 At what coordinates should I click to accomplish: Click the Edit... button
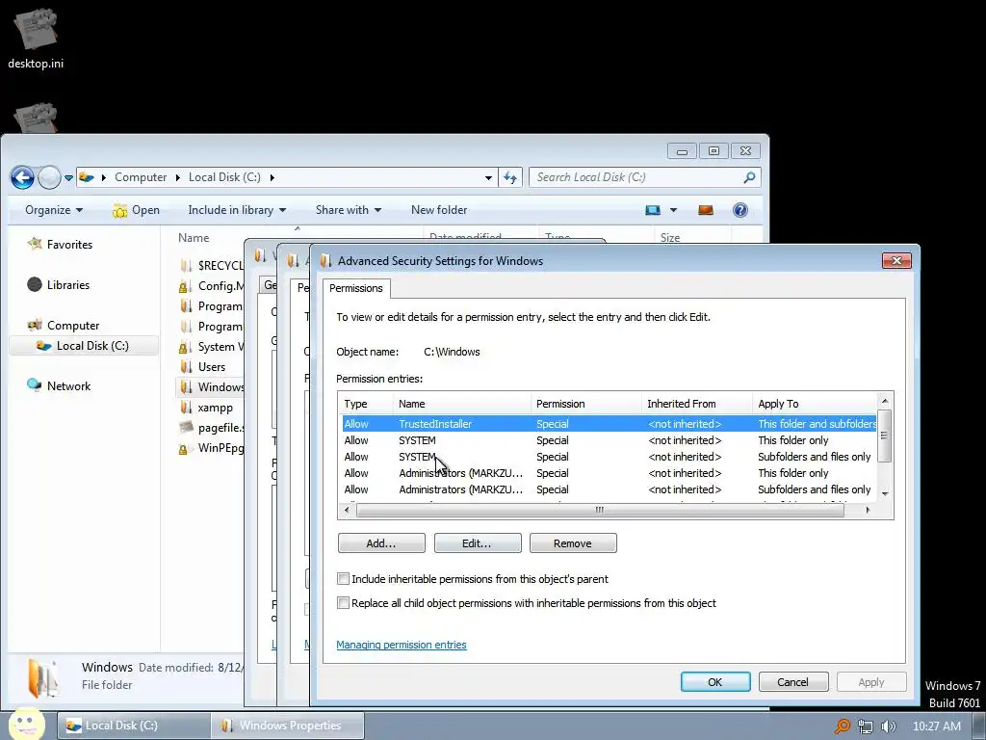point(477,543)
